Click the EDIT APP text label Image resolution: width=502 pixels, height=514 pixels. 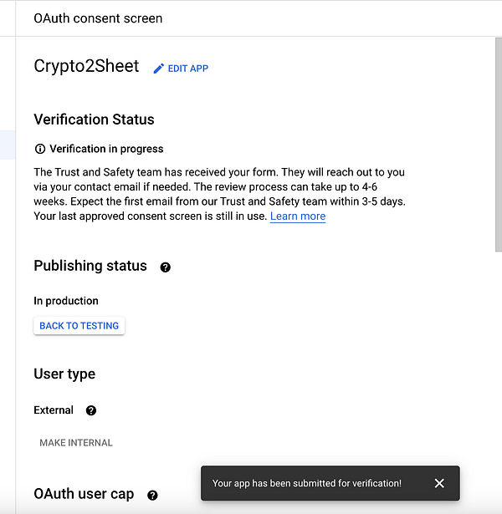coord(188,69)
